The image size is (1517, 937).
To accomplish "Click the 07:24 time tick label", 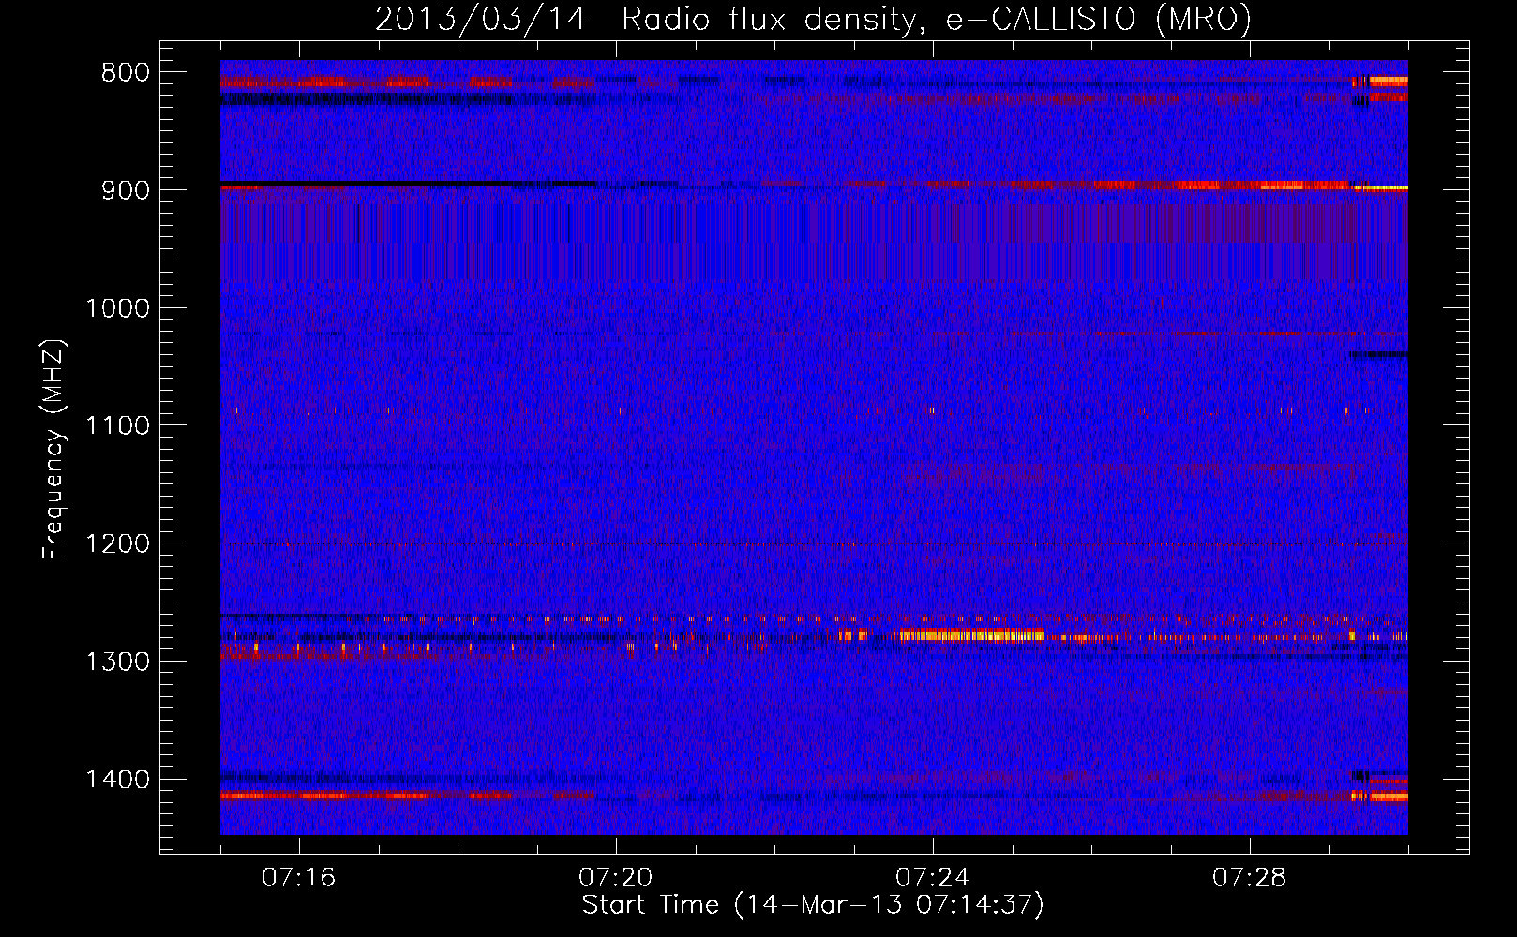I will point(933,878).
